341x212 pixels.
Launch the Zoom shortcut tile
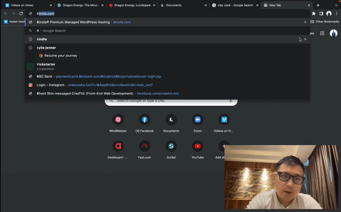pyautogui.click(x=197, y=123)
